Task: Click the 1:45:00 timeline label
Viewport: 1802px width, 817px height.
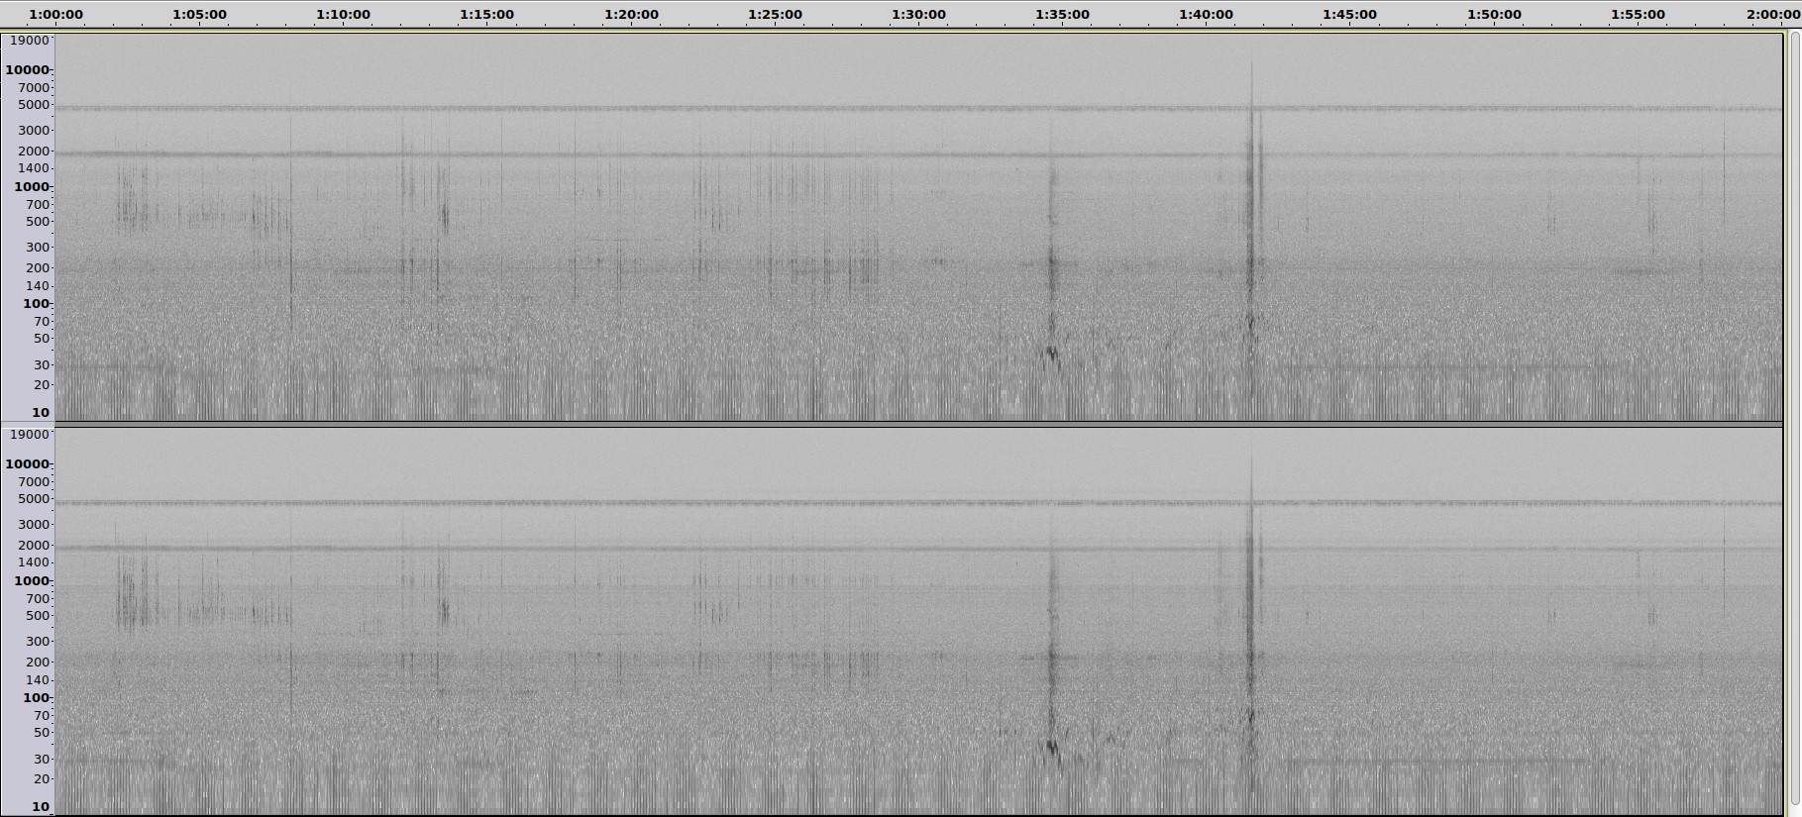Action: (x=1349, y=15)
